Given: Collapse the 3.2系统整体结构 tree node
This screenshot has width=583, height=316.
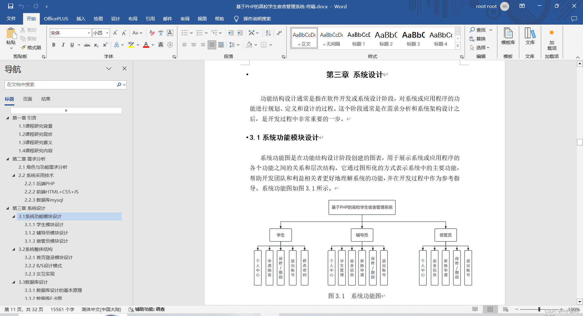Looking at the screenshot, I should pos(14,249).
